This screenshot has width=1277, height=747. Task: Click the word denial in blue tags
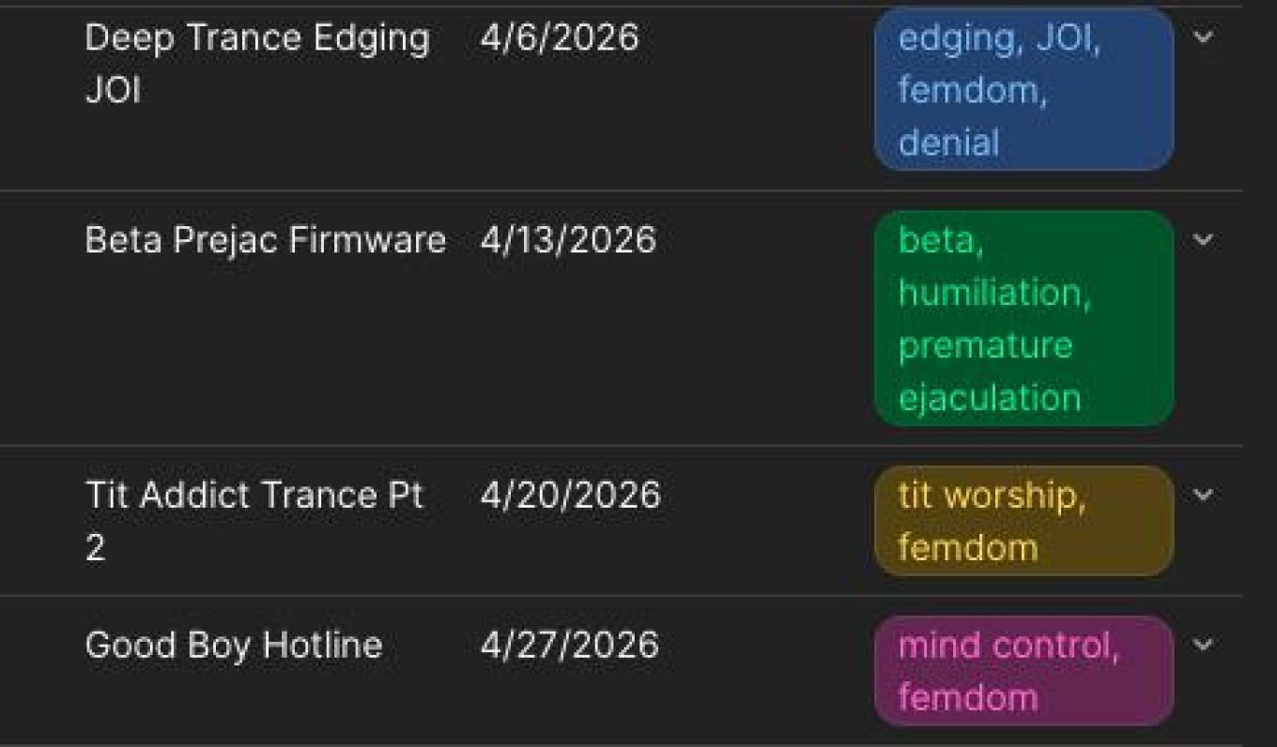[x=948, y=143]
